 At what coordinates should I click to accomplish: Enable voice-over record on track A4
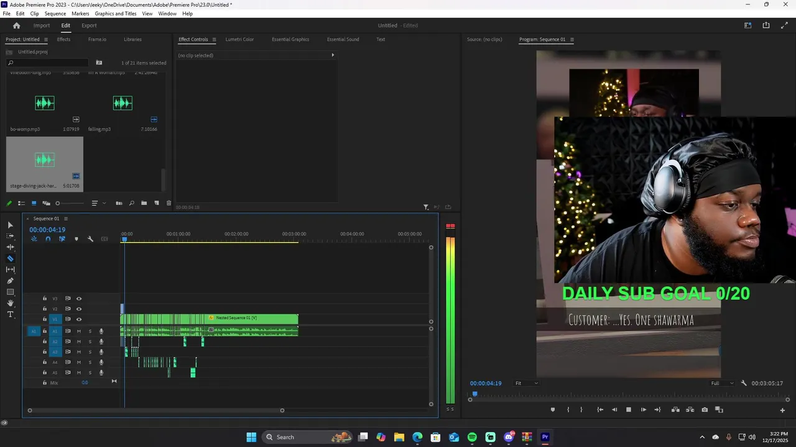pyautogui.click(x=101, y=362)
